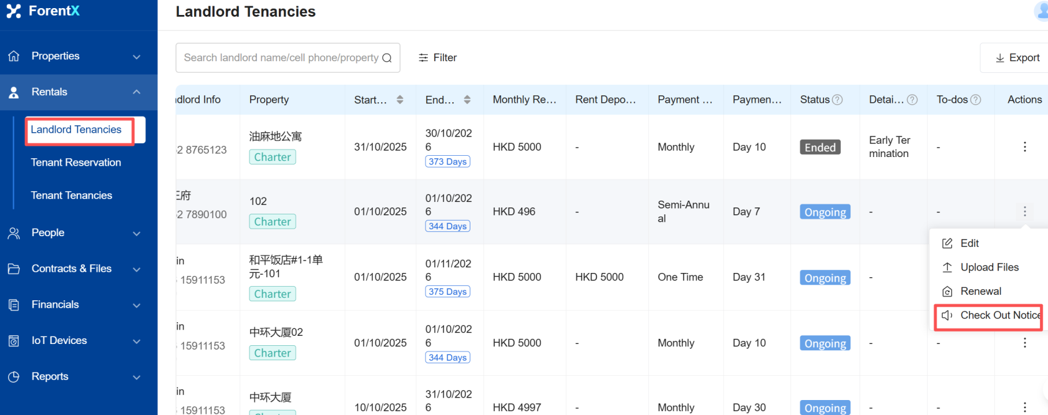This screenshot has height=415, width=1048.
Task: Select Upload Files in the dropdown menu
Action: click(x=989, y=267)
